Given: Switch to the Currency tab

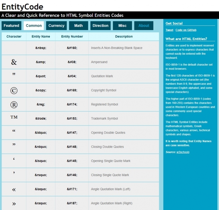Looking at the screenshot, I should tap(56, 26).
